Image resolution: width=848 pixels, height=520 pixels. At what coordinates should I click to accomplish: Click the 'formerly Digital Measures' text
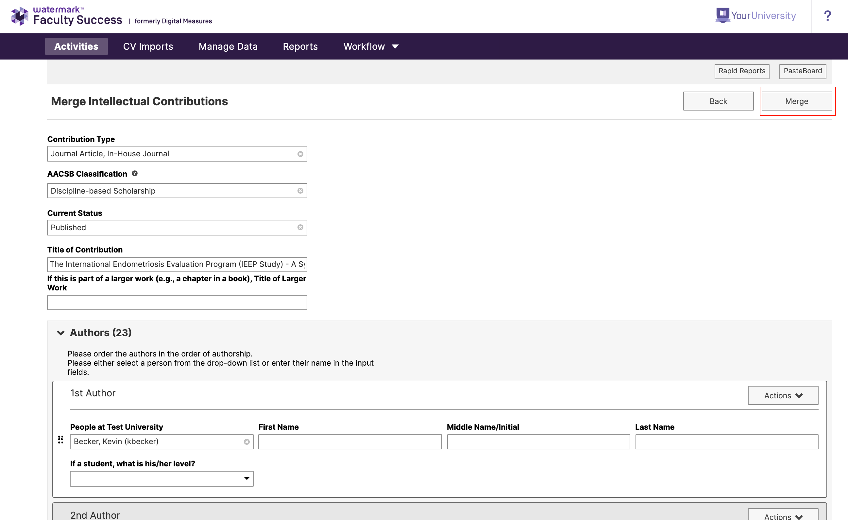pos(173,21)
